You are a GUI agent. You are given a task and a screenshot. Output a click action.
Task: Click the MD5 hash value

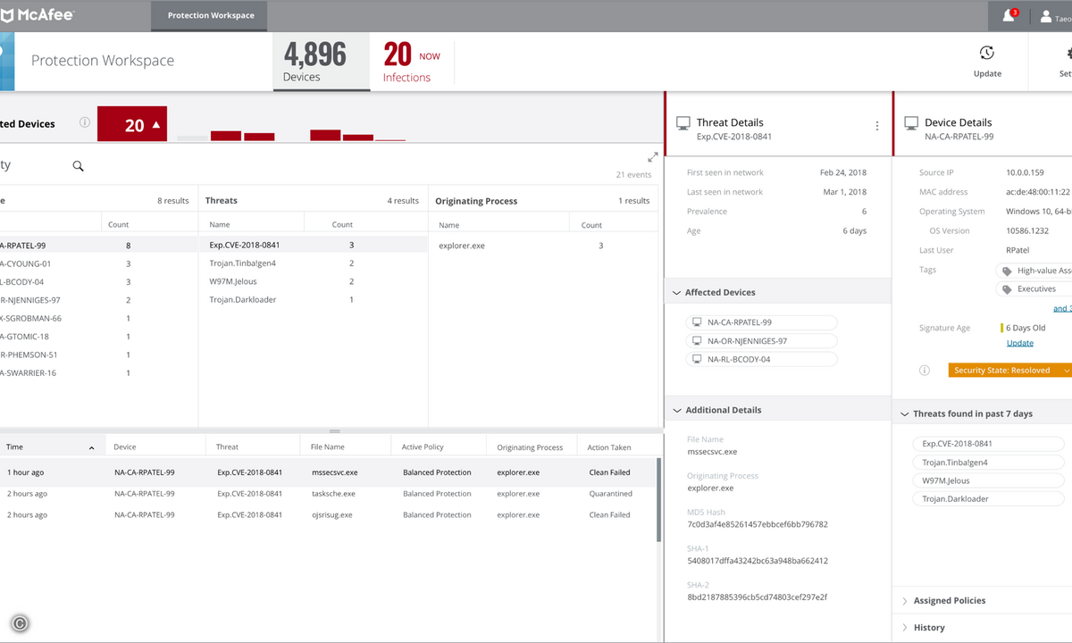click(758, 524)
